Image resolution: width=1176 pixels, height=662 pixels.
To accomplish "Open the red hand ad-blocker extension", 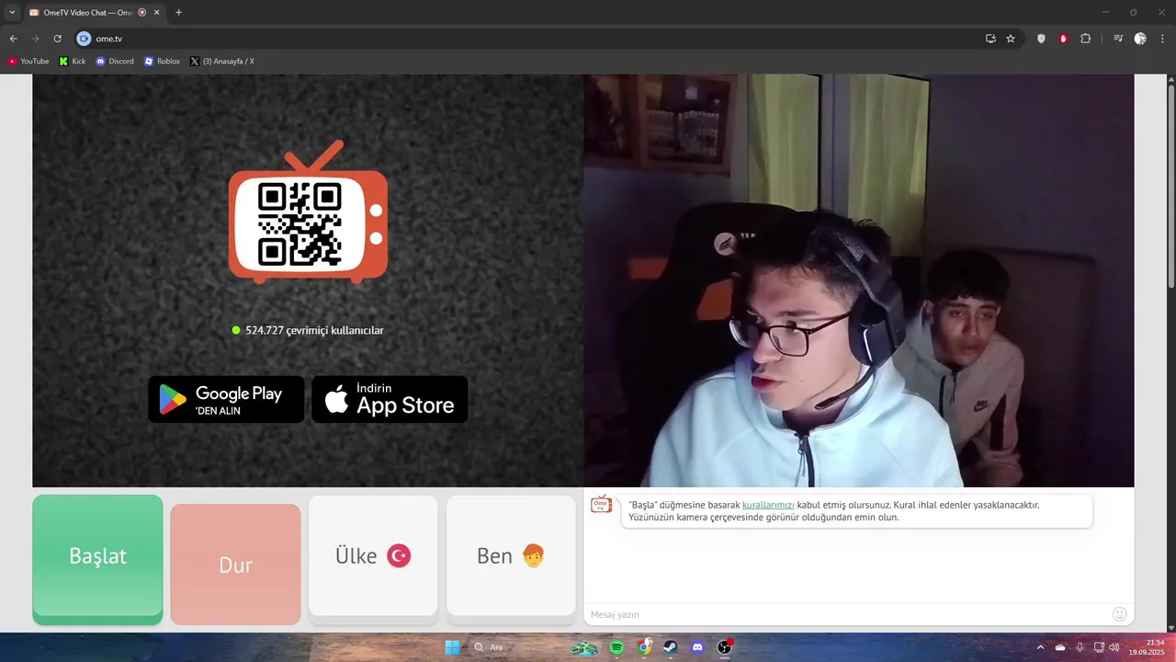I will [x=1063, y=39].
